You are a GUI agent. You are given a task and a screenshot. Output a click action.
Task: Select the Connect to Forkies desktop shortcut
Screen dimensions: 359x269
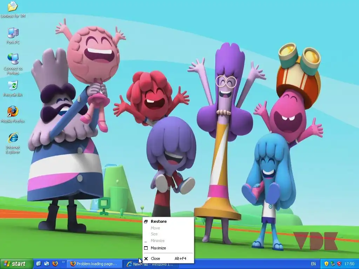point(13,64)
